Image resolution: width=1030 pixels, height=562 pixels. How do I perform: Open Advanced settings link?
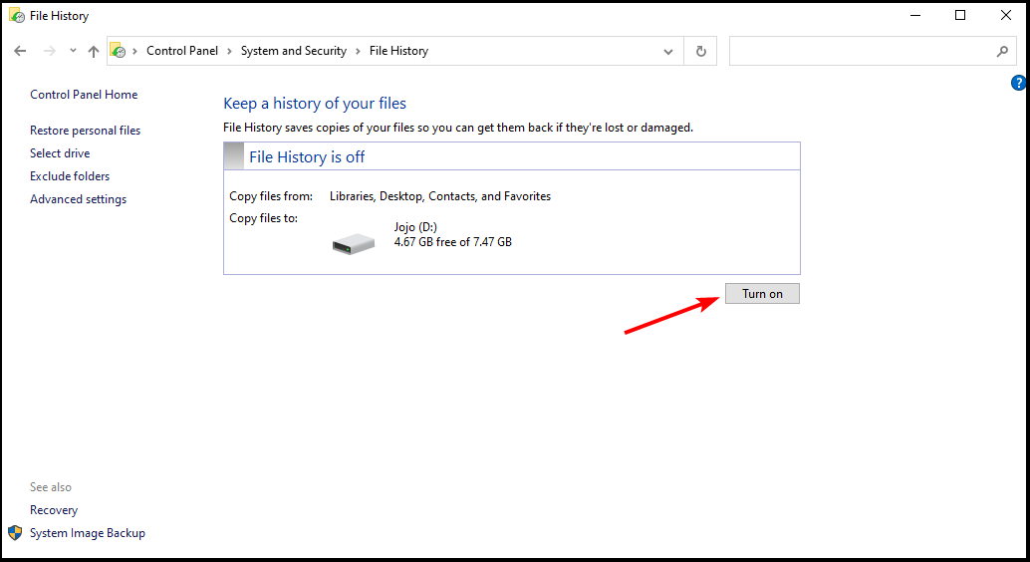(x=78, y=199)
